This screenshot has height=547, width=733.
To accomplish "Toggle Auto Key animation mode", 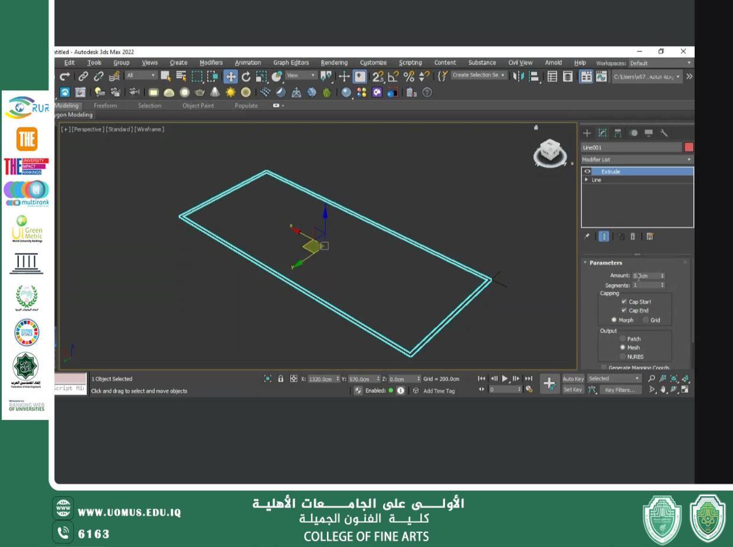I will tap(573, 379).
